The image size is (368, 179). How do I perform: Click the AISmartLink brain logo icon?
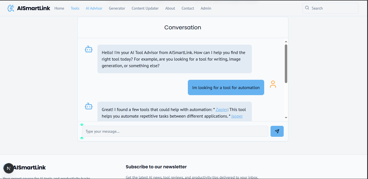(11, 8)
